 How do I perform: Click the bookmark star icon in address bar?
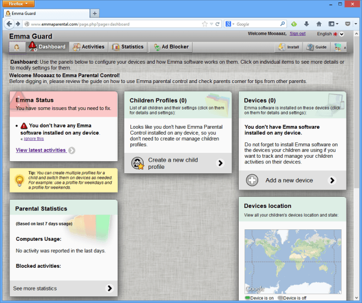[x=205, y=24]
